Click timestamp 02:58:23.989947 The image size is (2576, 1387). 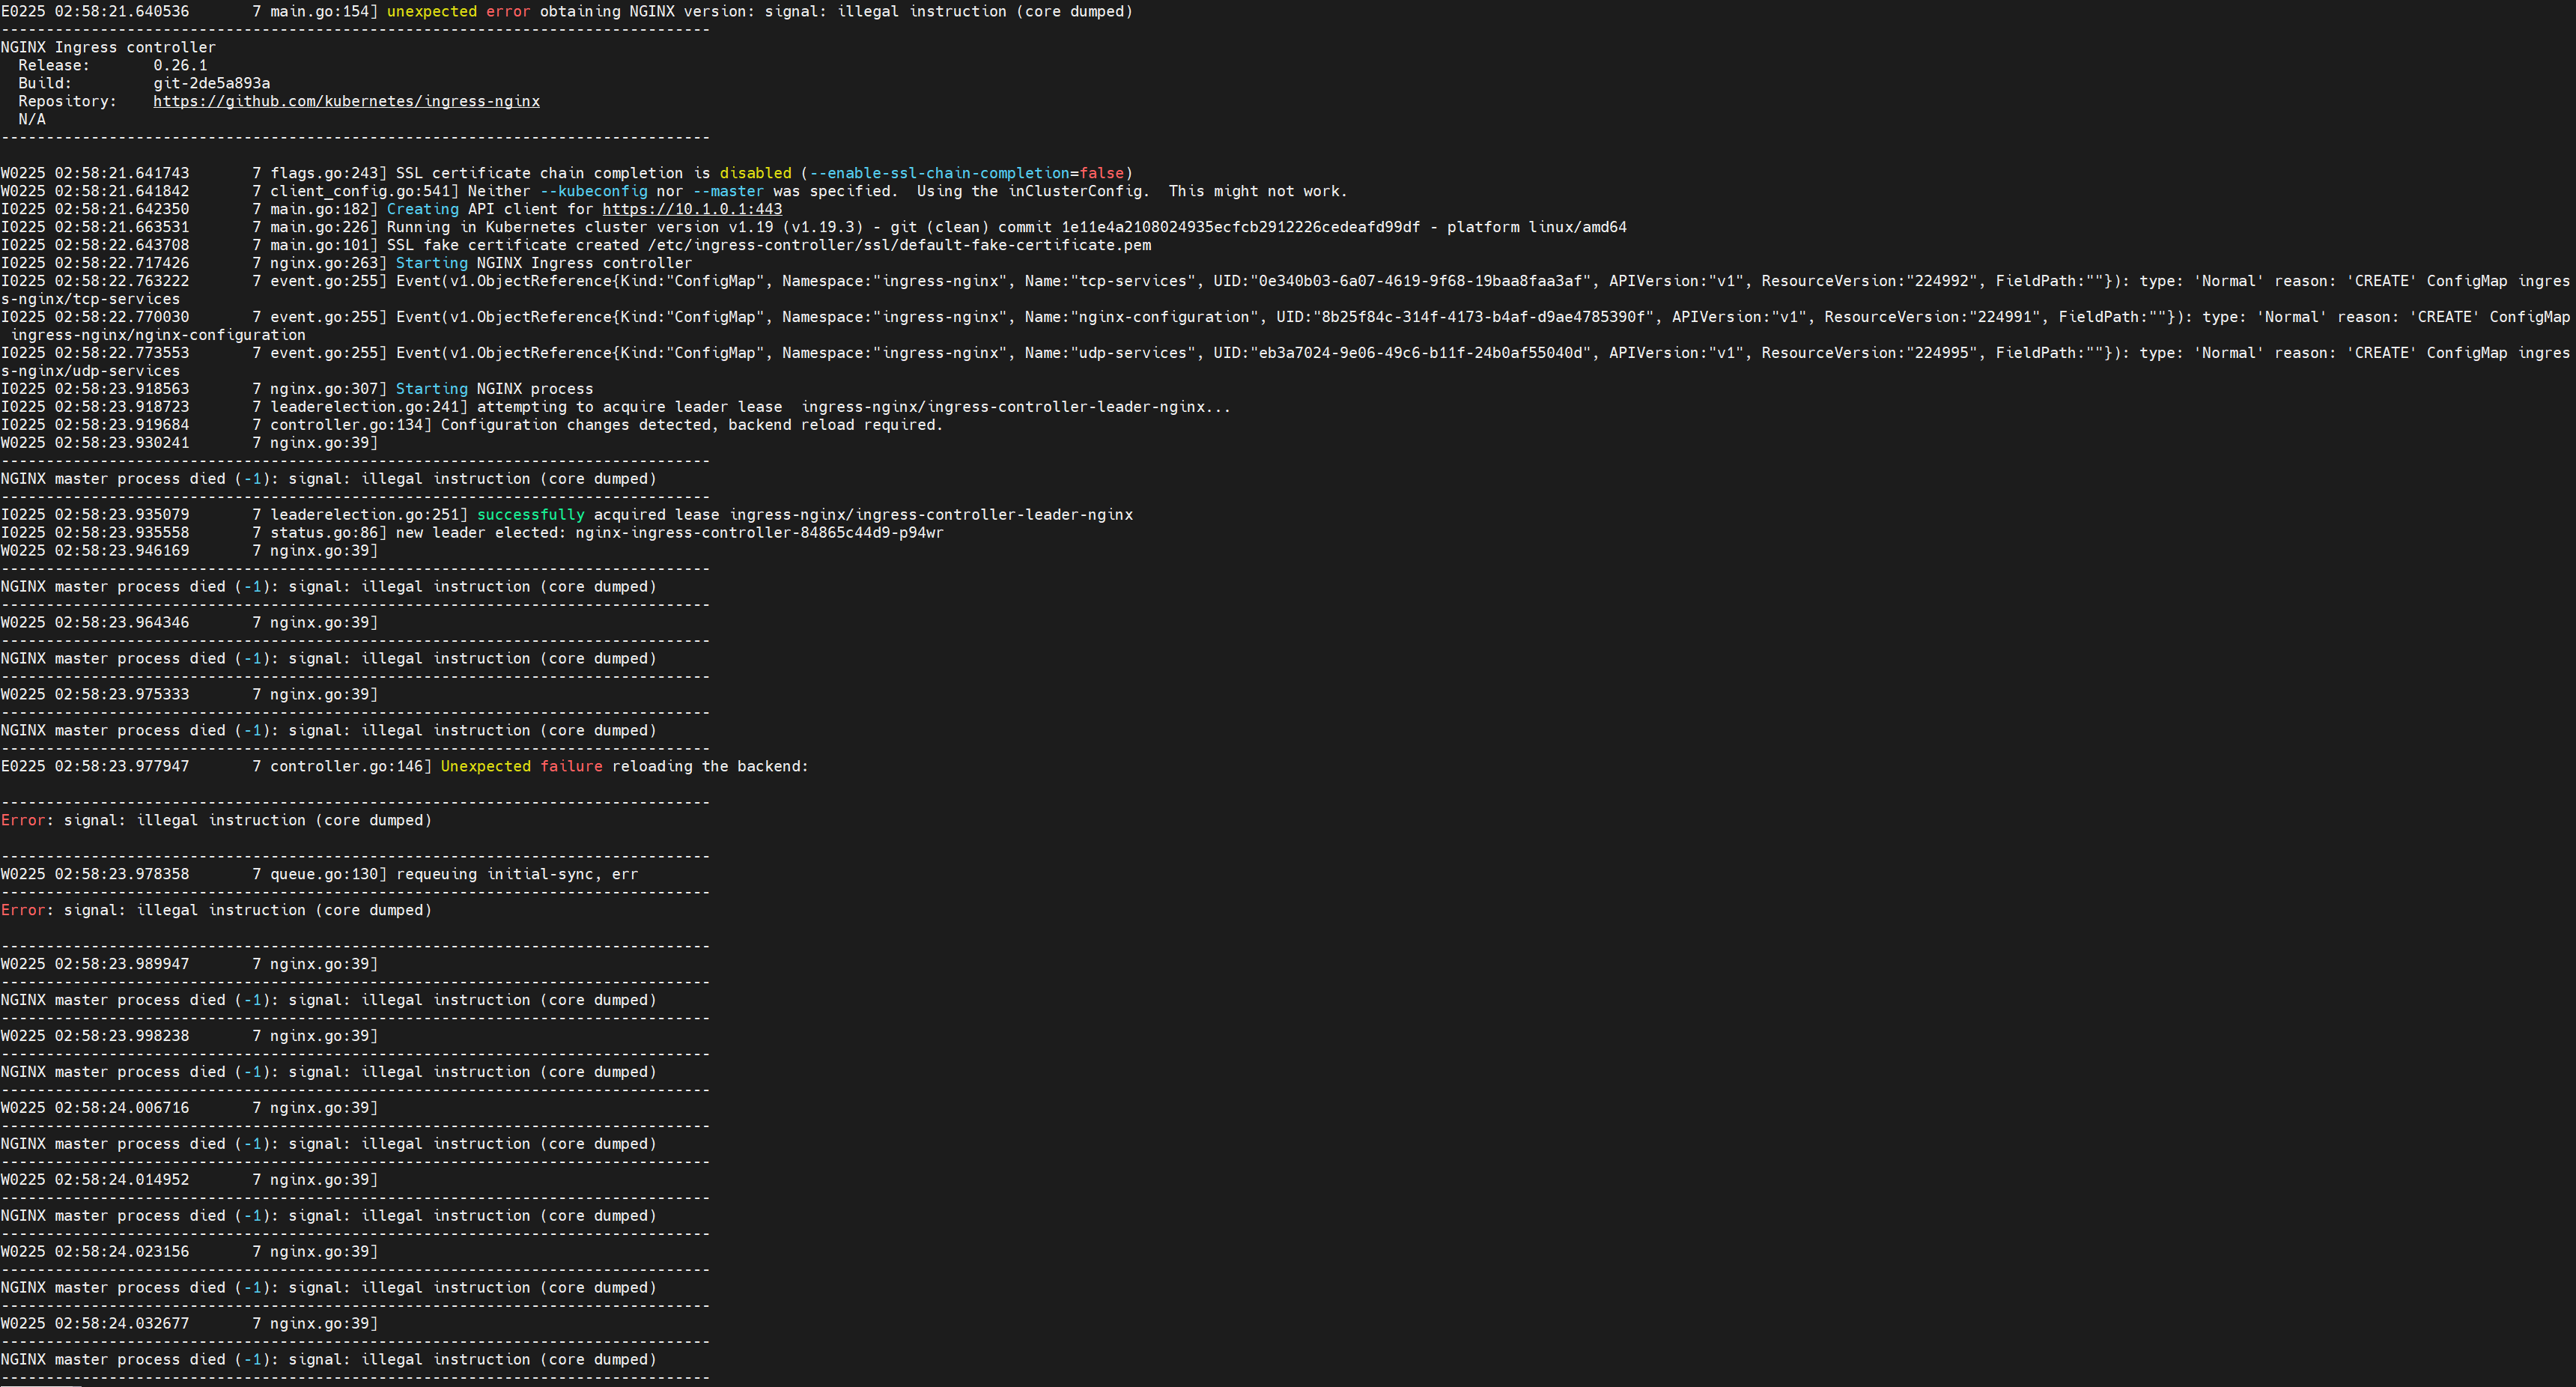[x=121, y=964]
